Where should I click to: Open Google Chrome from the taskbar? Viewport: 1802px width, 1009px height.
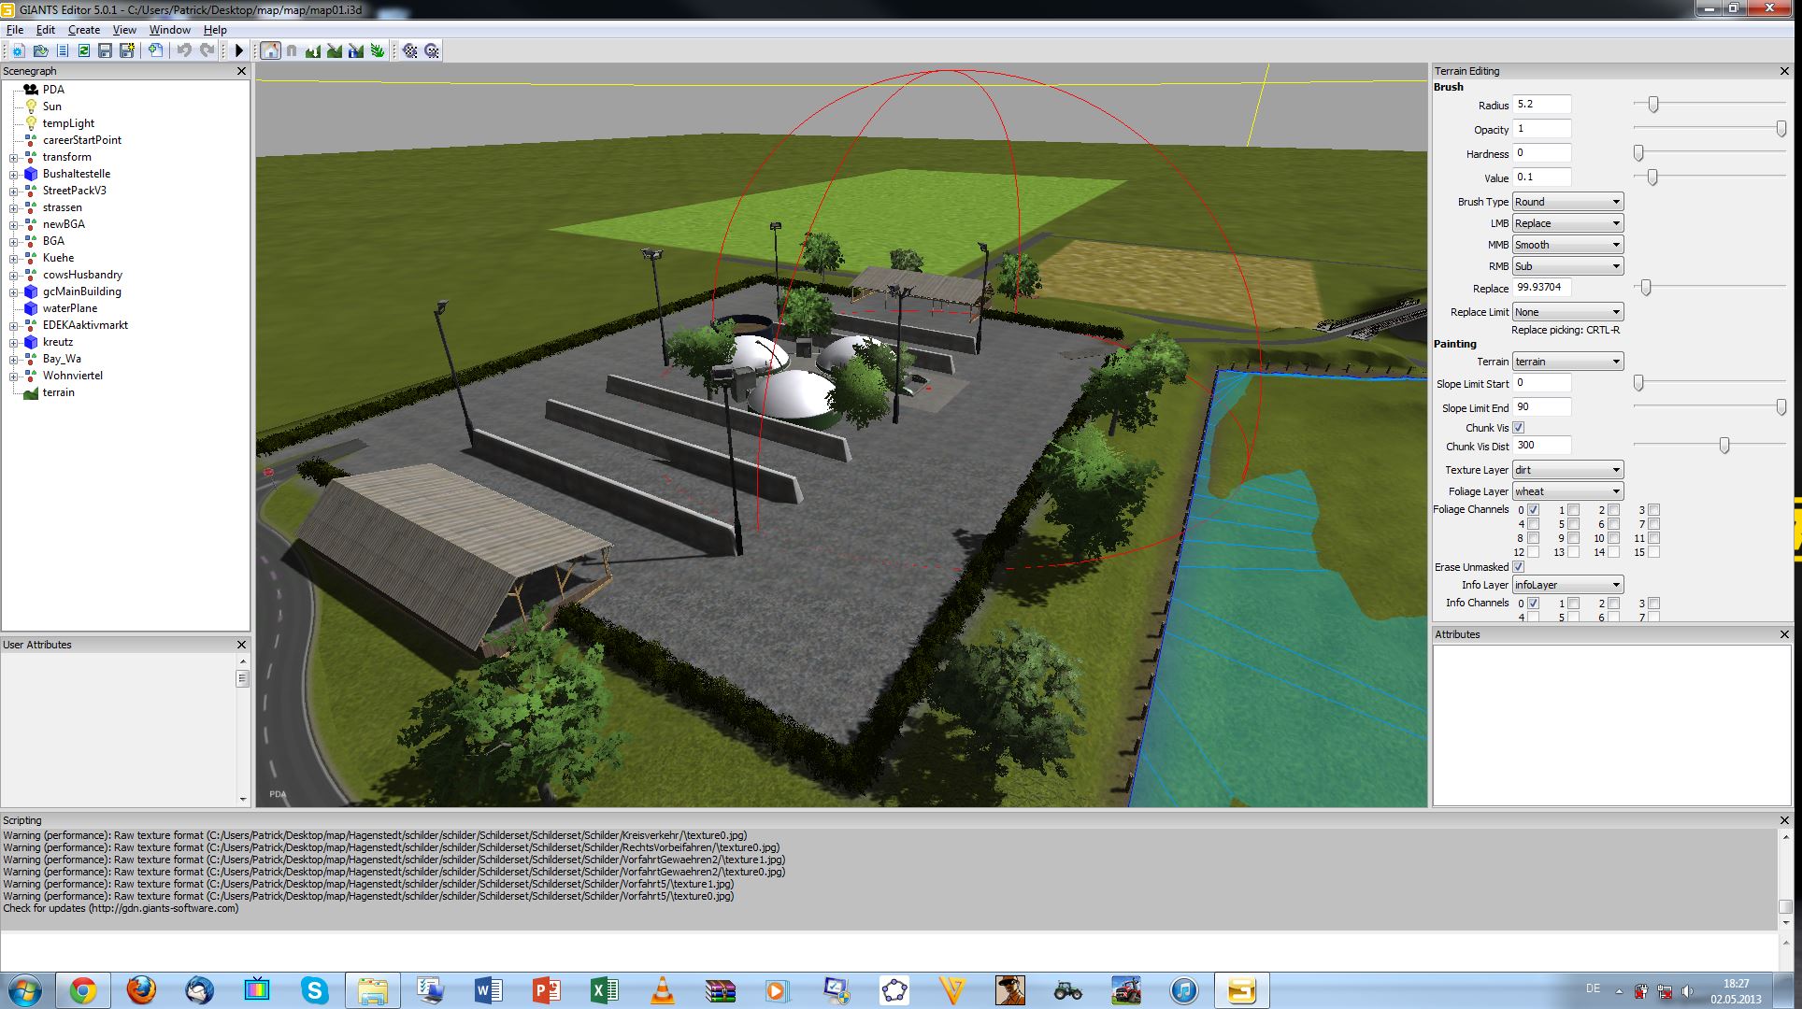(83, 990)
